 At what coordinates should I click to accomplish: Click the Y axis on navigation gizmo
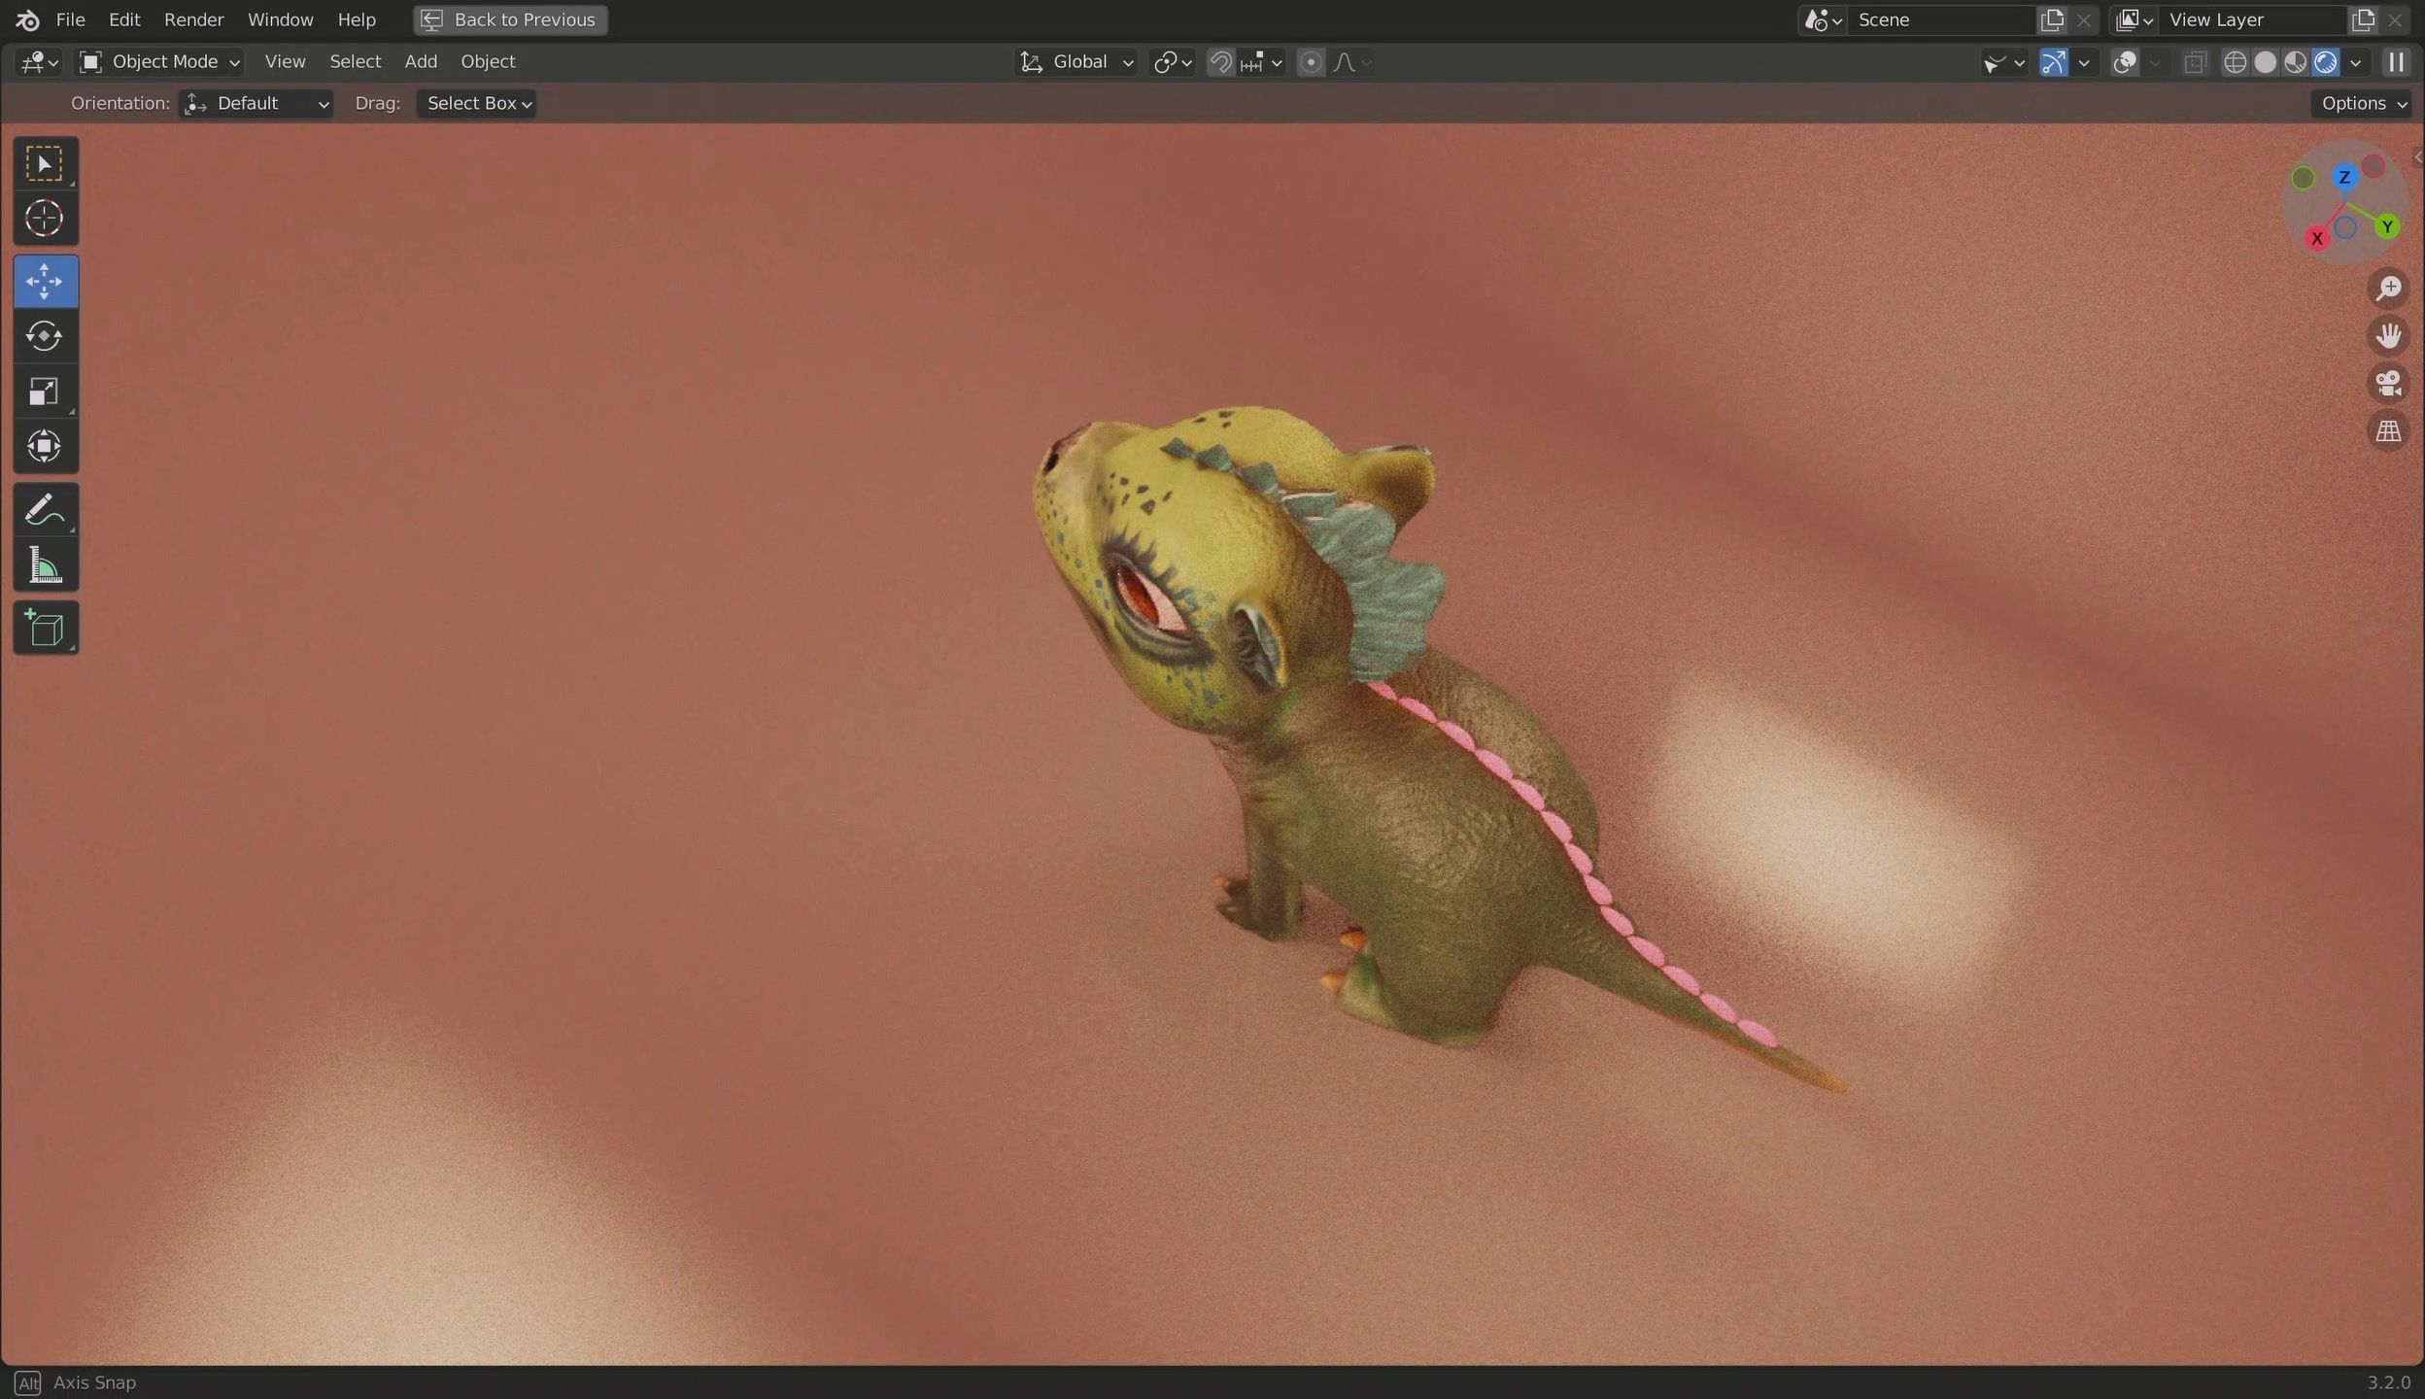(2387, 227)
